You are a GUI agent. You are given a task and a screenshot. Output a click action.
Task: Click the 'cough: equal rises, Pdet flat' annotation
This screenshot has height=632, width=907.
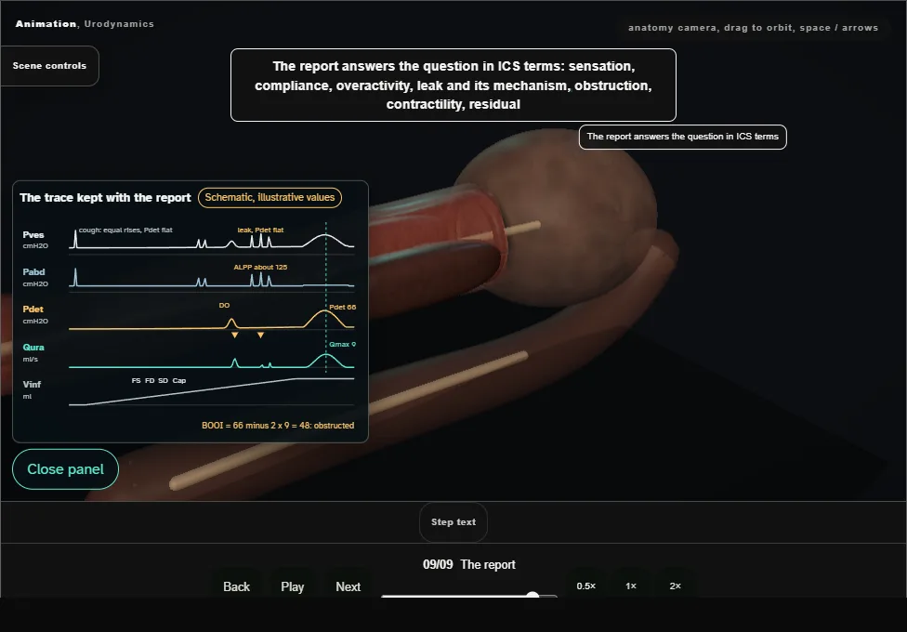tap(125, 230)
